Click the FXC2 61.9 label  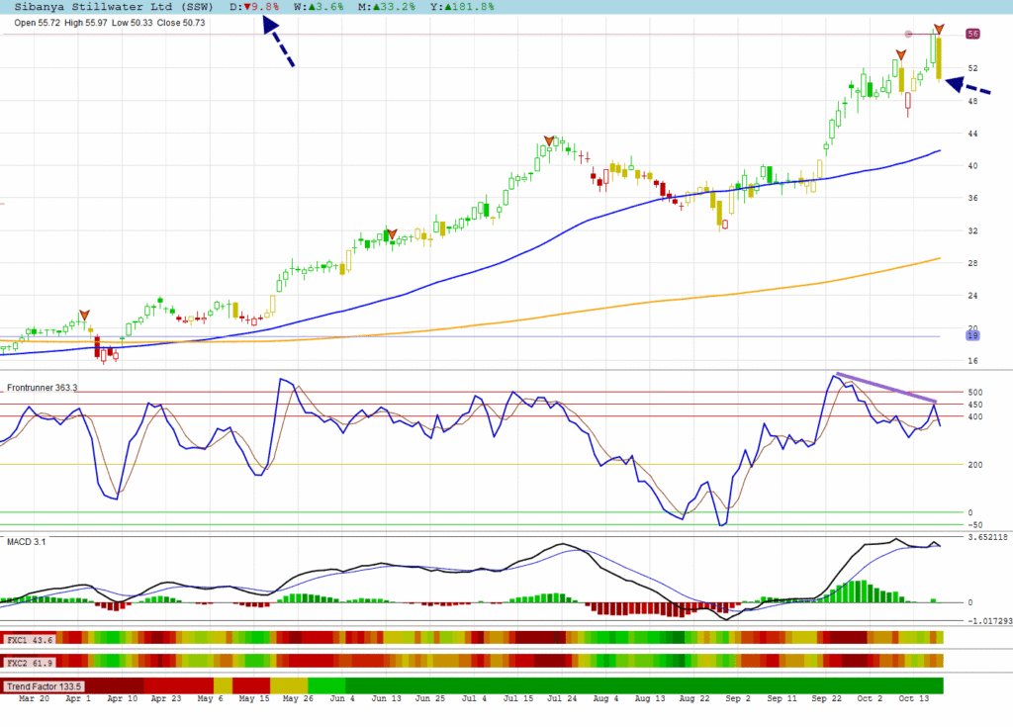click(30, 661)
